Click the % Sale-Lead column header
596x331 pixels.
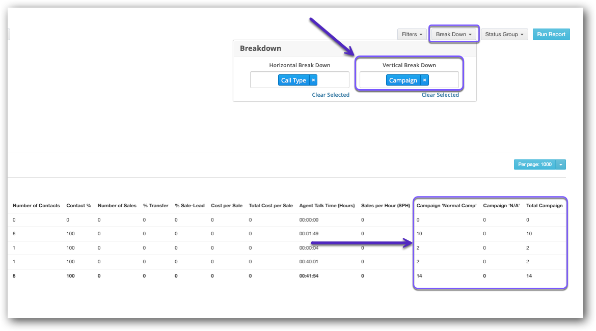tap(189, 206)
